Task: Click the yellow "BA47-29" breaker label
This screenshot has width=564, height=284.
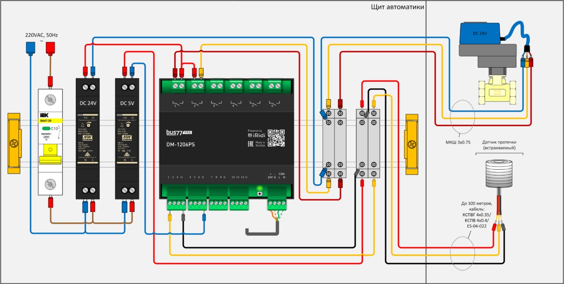Action: (50, 120)
